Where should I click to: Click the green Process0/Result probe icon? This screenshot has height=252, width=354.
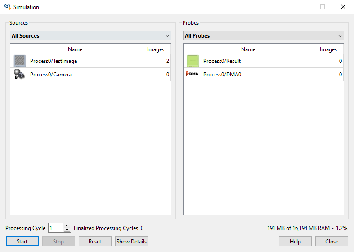pyautogui.click(x=193, y=61)
